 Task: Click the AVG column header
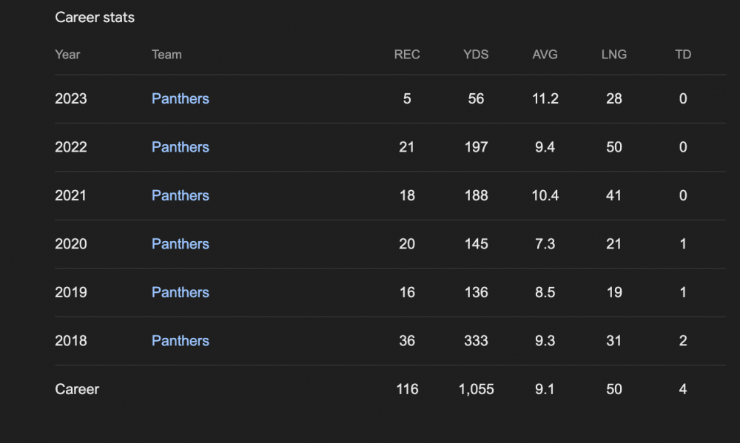(545, 55)
